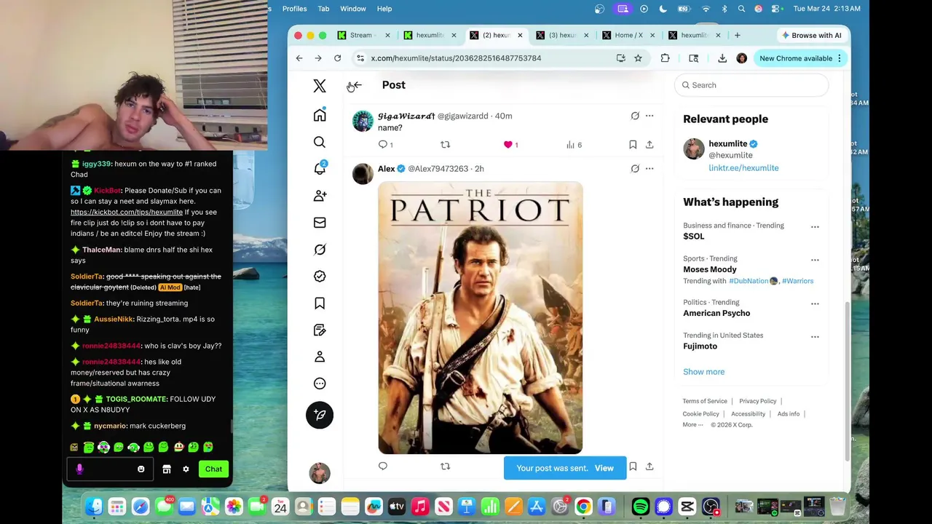The height and width of the screenshot is (524, 932).
Task: Open options for Fujimoto trend
Action: [x=815, y=337]
